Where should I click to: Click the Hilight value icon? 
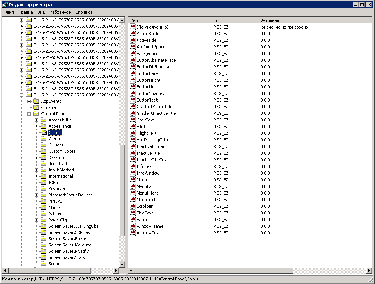133,126
